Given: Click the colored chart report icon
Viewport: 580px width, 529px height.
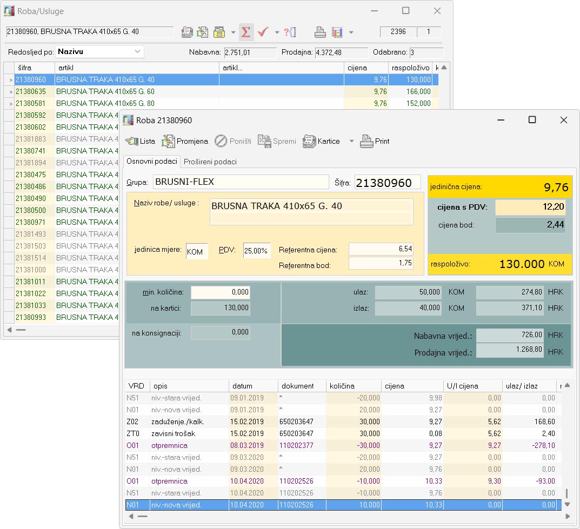Looking at the screenshot, I should pos(337,32).
